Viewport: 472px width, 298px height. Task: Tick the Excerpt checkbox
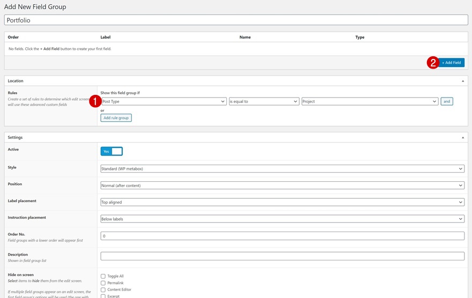[103, 296]
